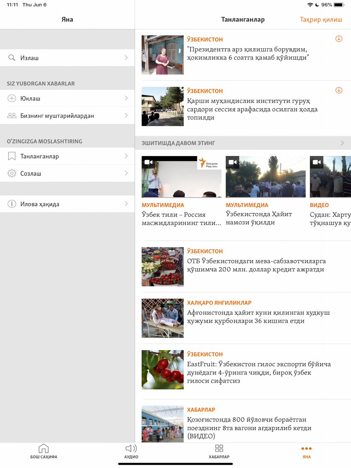Tap Таҳрир қилиш edit button
351x468 pixels.
click(x=321, y=19)
